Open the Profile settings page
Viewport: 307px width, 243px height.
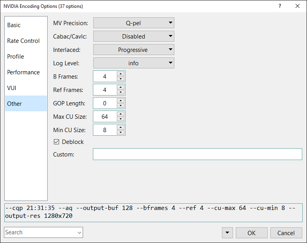pyautogui.click(x=26, y=56)
